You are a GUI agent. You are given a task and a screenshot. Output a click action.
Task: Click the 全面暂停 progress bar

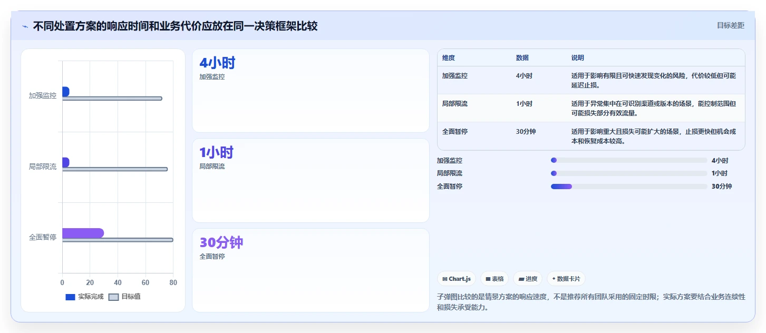629,187
